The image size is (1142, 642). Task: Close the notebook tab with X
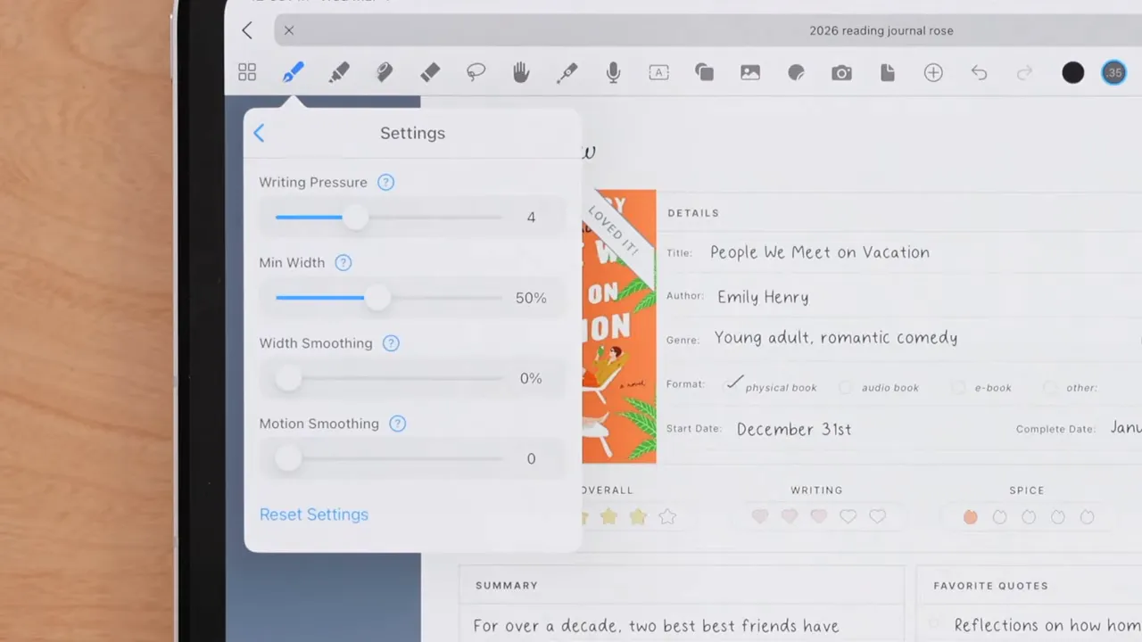(289, 30)
